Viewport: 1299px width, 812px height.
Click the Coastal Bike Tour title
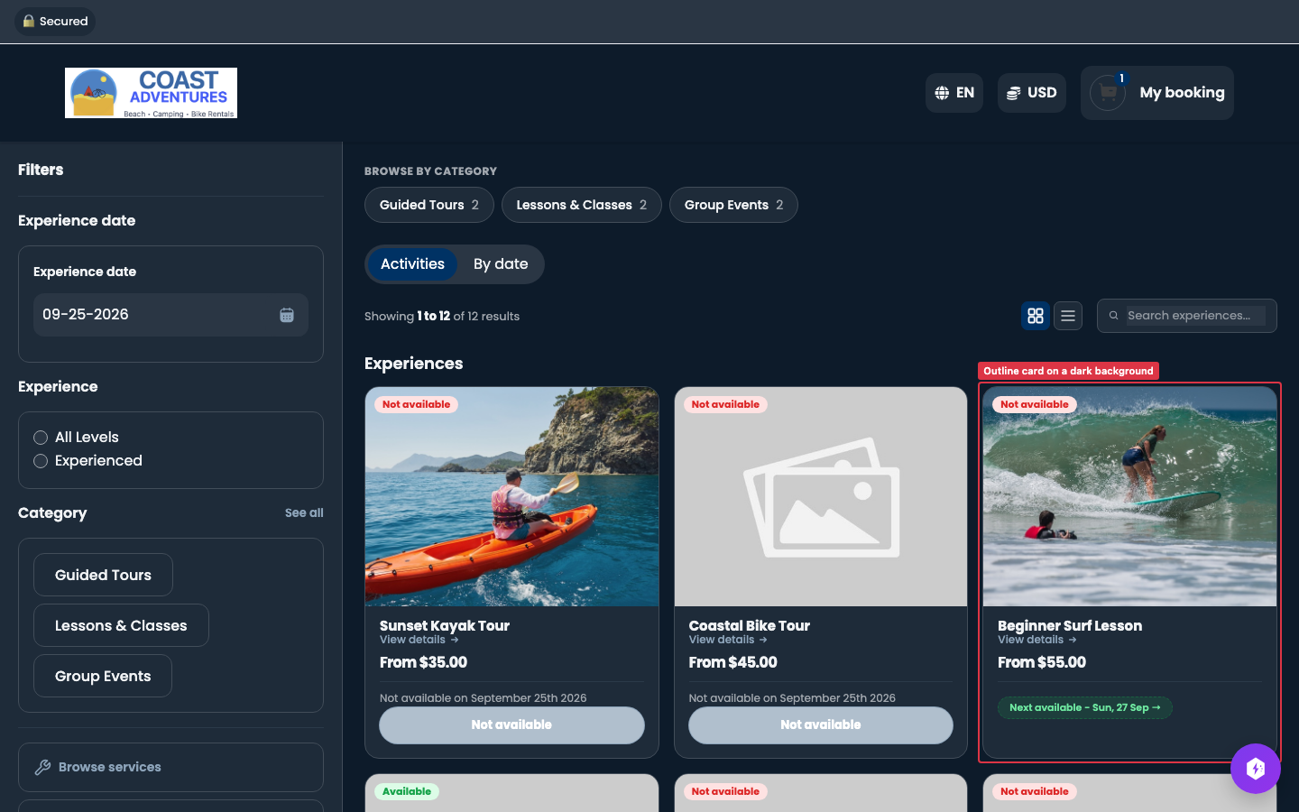[750, 625]
